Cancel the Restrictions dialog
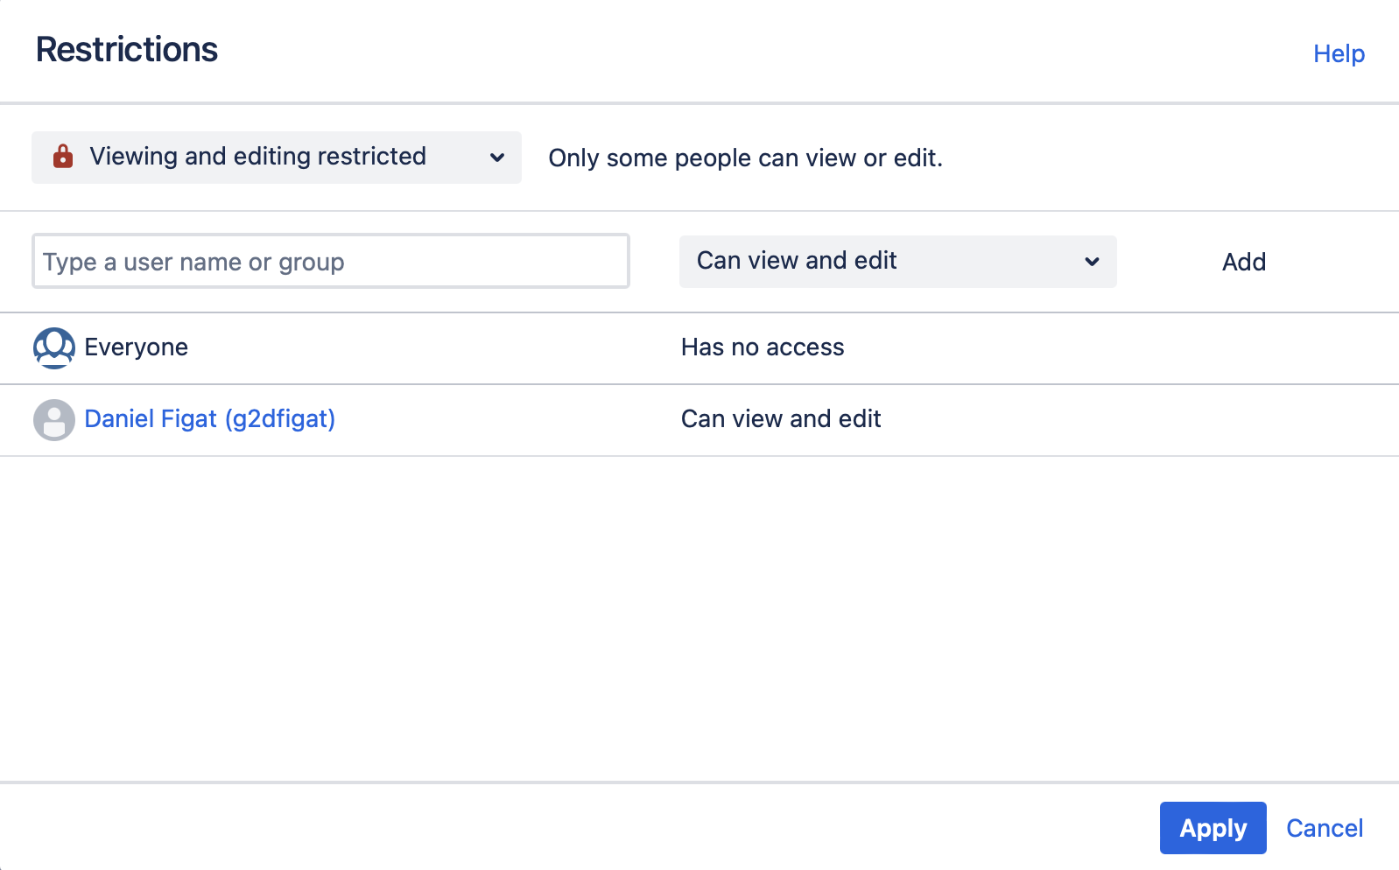The height and width of the screenshot is (870, 1399). (1325, 828)
